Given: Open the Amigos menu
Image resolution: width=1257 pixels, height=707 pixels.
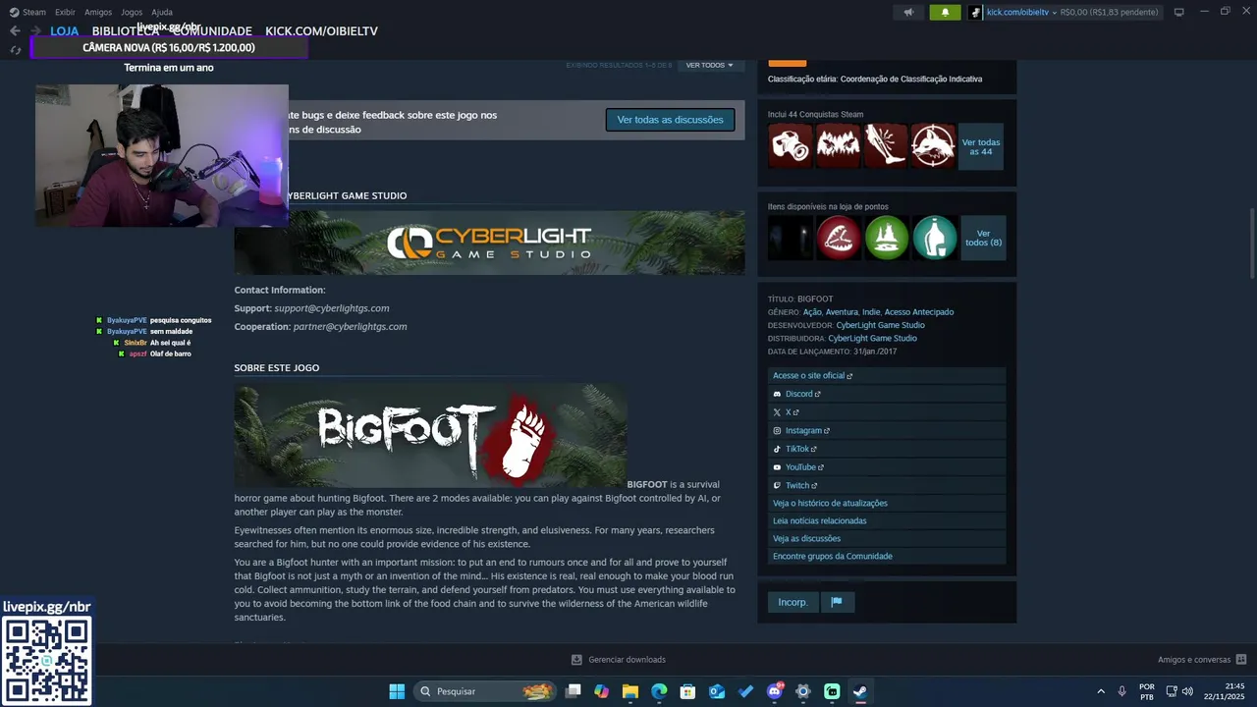Looking at the screenshot, I should point(98,12).
